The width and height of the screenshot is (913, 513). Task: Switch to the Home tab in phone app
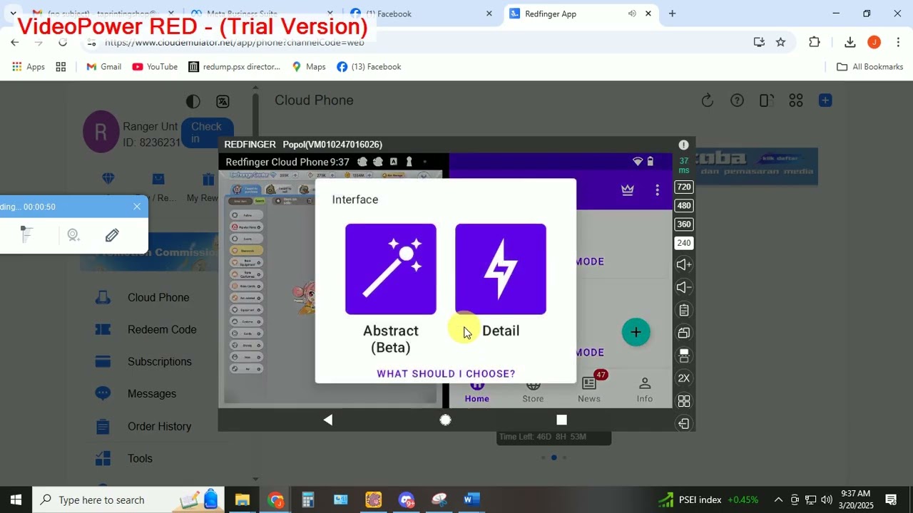tap(477, 392)
